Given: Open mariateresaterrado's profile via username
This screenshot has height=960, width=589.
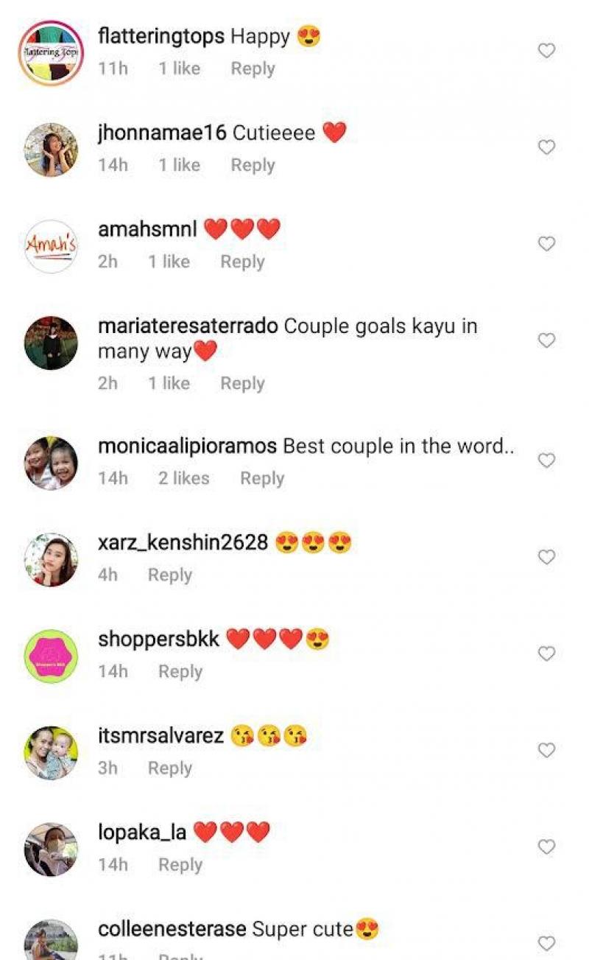Looking at the screenshot, I should (x=188, y=326).
